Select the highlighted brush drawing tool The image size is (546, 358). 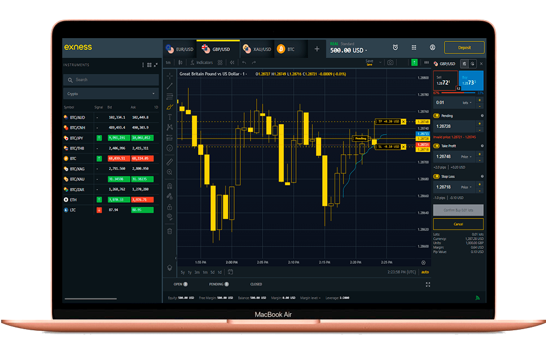pyautogui.click(x=170, y=107)
